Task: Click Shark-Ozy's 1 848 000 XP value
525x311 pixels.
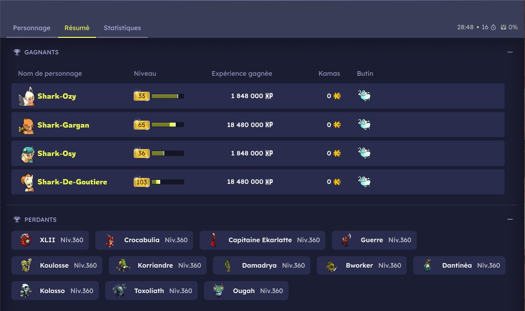Action: click(252, 96)
